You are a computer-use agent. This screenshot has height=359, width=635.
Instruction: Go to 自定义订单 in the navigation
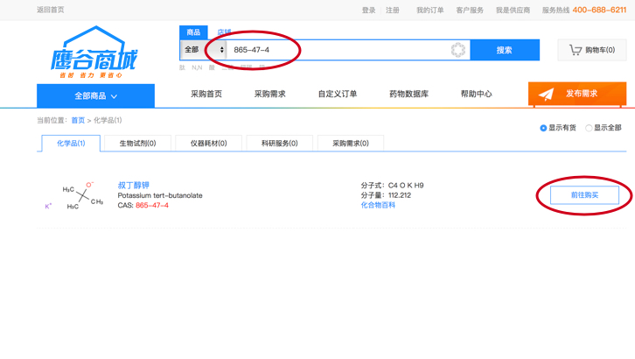pyautogui.click(x=337, y=94)
